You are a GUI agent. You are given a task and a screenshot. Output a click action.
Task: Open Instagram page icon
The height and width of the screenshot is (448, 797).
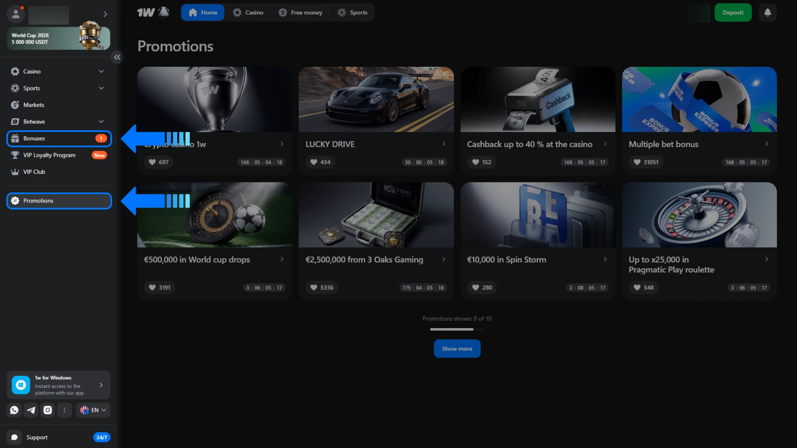click(48, 410)
